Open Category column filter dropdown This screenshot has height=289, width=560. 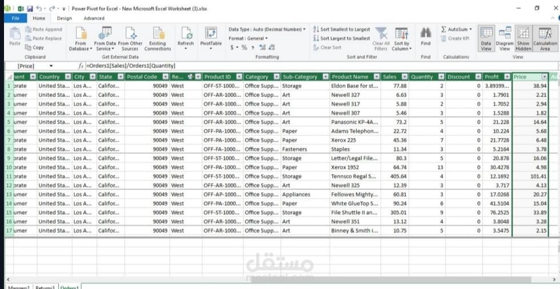(x=275, y=77)
